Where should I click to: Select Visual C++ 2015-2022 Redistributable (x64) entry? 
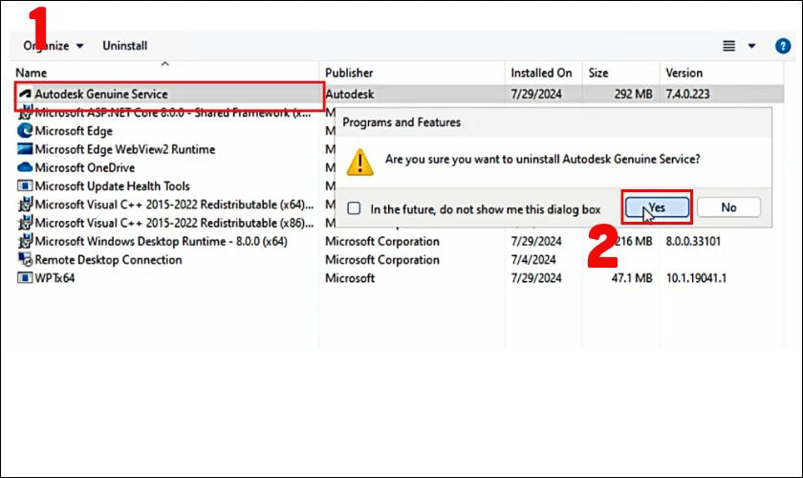[174, 205]
